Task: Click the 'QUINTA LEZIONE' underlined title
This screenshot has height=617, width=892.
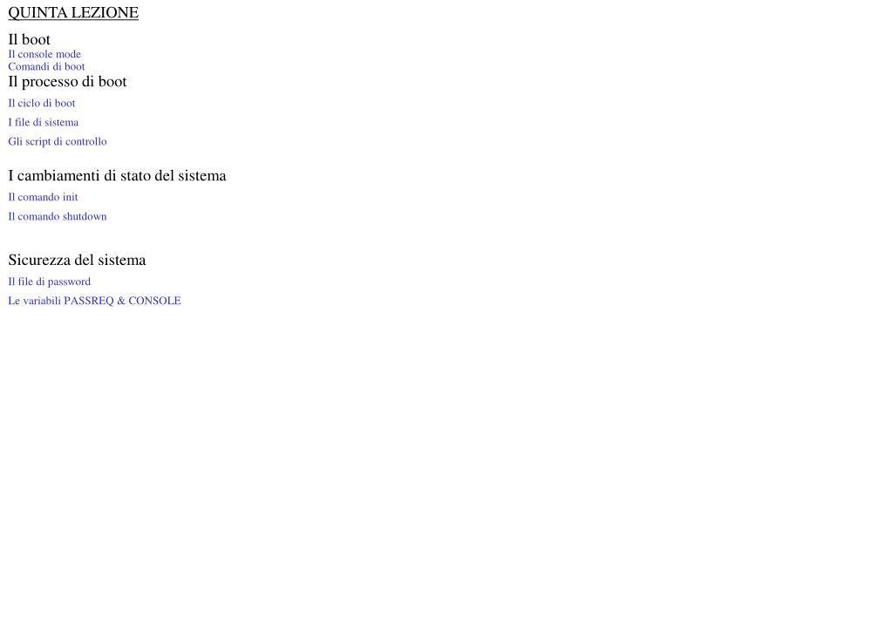Action: point(73,12)
